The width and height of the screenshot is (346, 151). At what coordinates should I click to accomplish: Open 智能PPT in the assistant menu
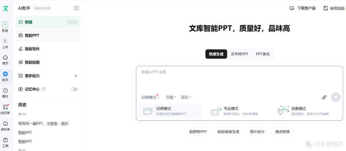pos(48,35)
